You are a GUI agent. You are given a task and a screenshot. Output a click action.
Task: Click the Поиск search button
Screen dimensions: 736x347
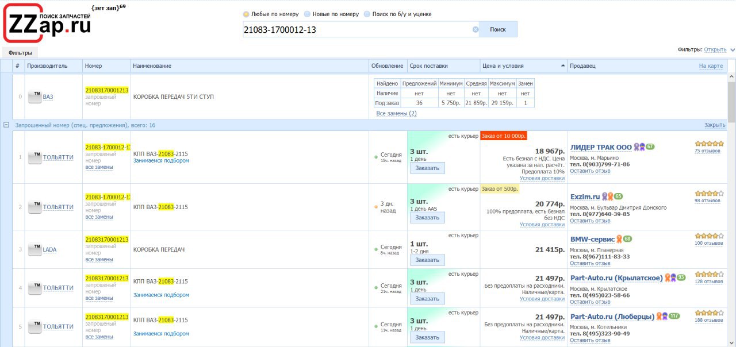coord(498,29)
